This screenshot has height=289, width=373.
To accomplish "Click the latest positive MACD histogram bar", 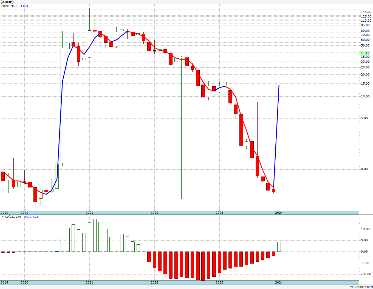I will click(279, 247).
